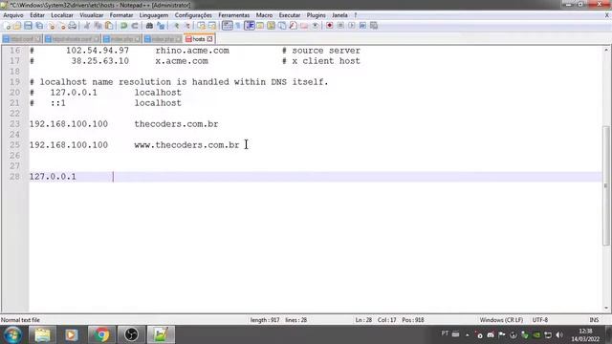Open the Formatar menu
This screenshot has height=344, width=612.
click(121, 15)
